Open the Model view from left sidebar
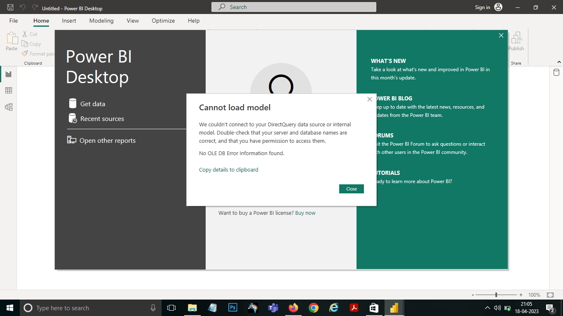The width and height of the screenshot is (563, 316). [x=9, y=107]
